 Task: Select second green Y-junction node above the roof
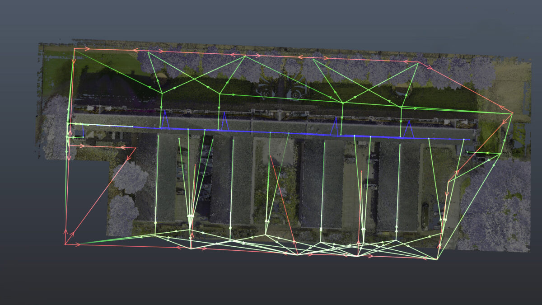[220, 94]
